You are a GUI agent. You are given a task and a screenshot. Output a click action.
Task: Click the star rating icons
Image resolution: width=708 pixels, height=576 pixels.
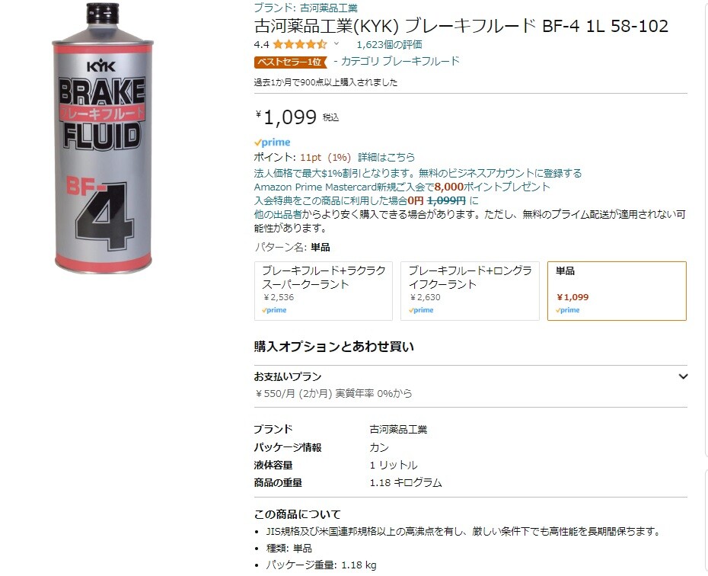[299, 44]
